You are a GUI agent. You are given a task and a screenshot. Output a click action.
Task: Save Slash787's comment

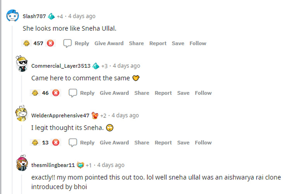tap(178, 43)
